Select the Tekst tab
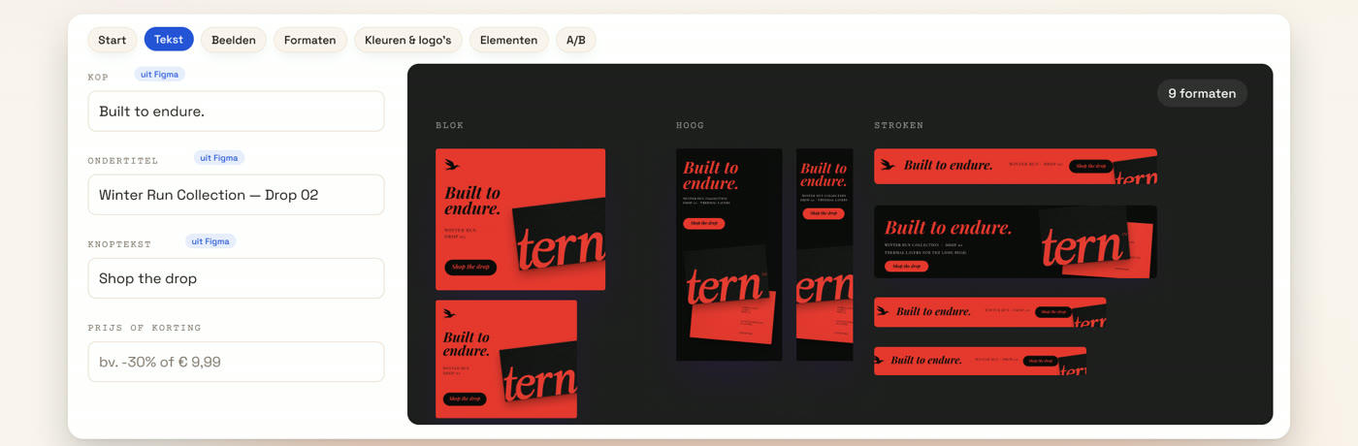This screenshot has height=446, width=1358. (x=169, y=40)
